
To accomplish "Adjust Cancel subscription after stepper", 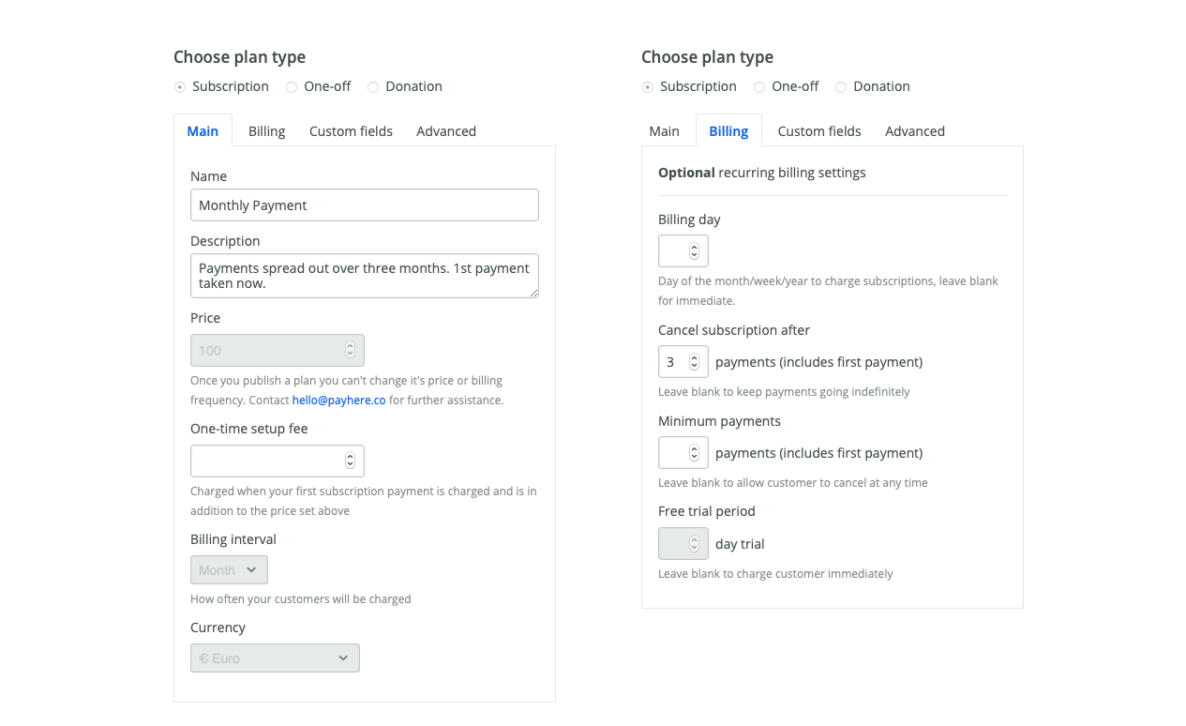I will point(694,362).
